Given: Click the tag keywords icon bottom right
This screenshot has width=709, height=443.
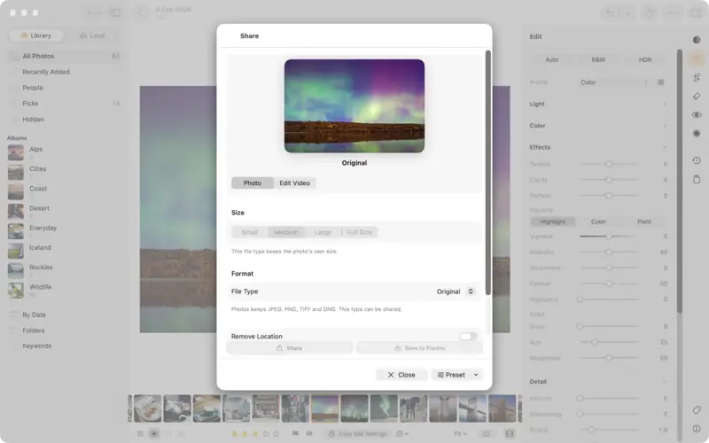Looking at the screenshot, I should click(x=697, y=410).
